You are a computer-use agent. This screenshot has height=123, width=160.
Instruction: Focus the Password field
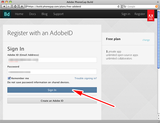(x=52, y=72)
